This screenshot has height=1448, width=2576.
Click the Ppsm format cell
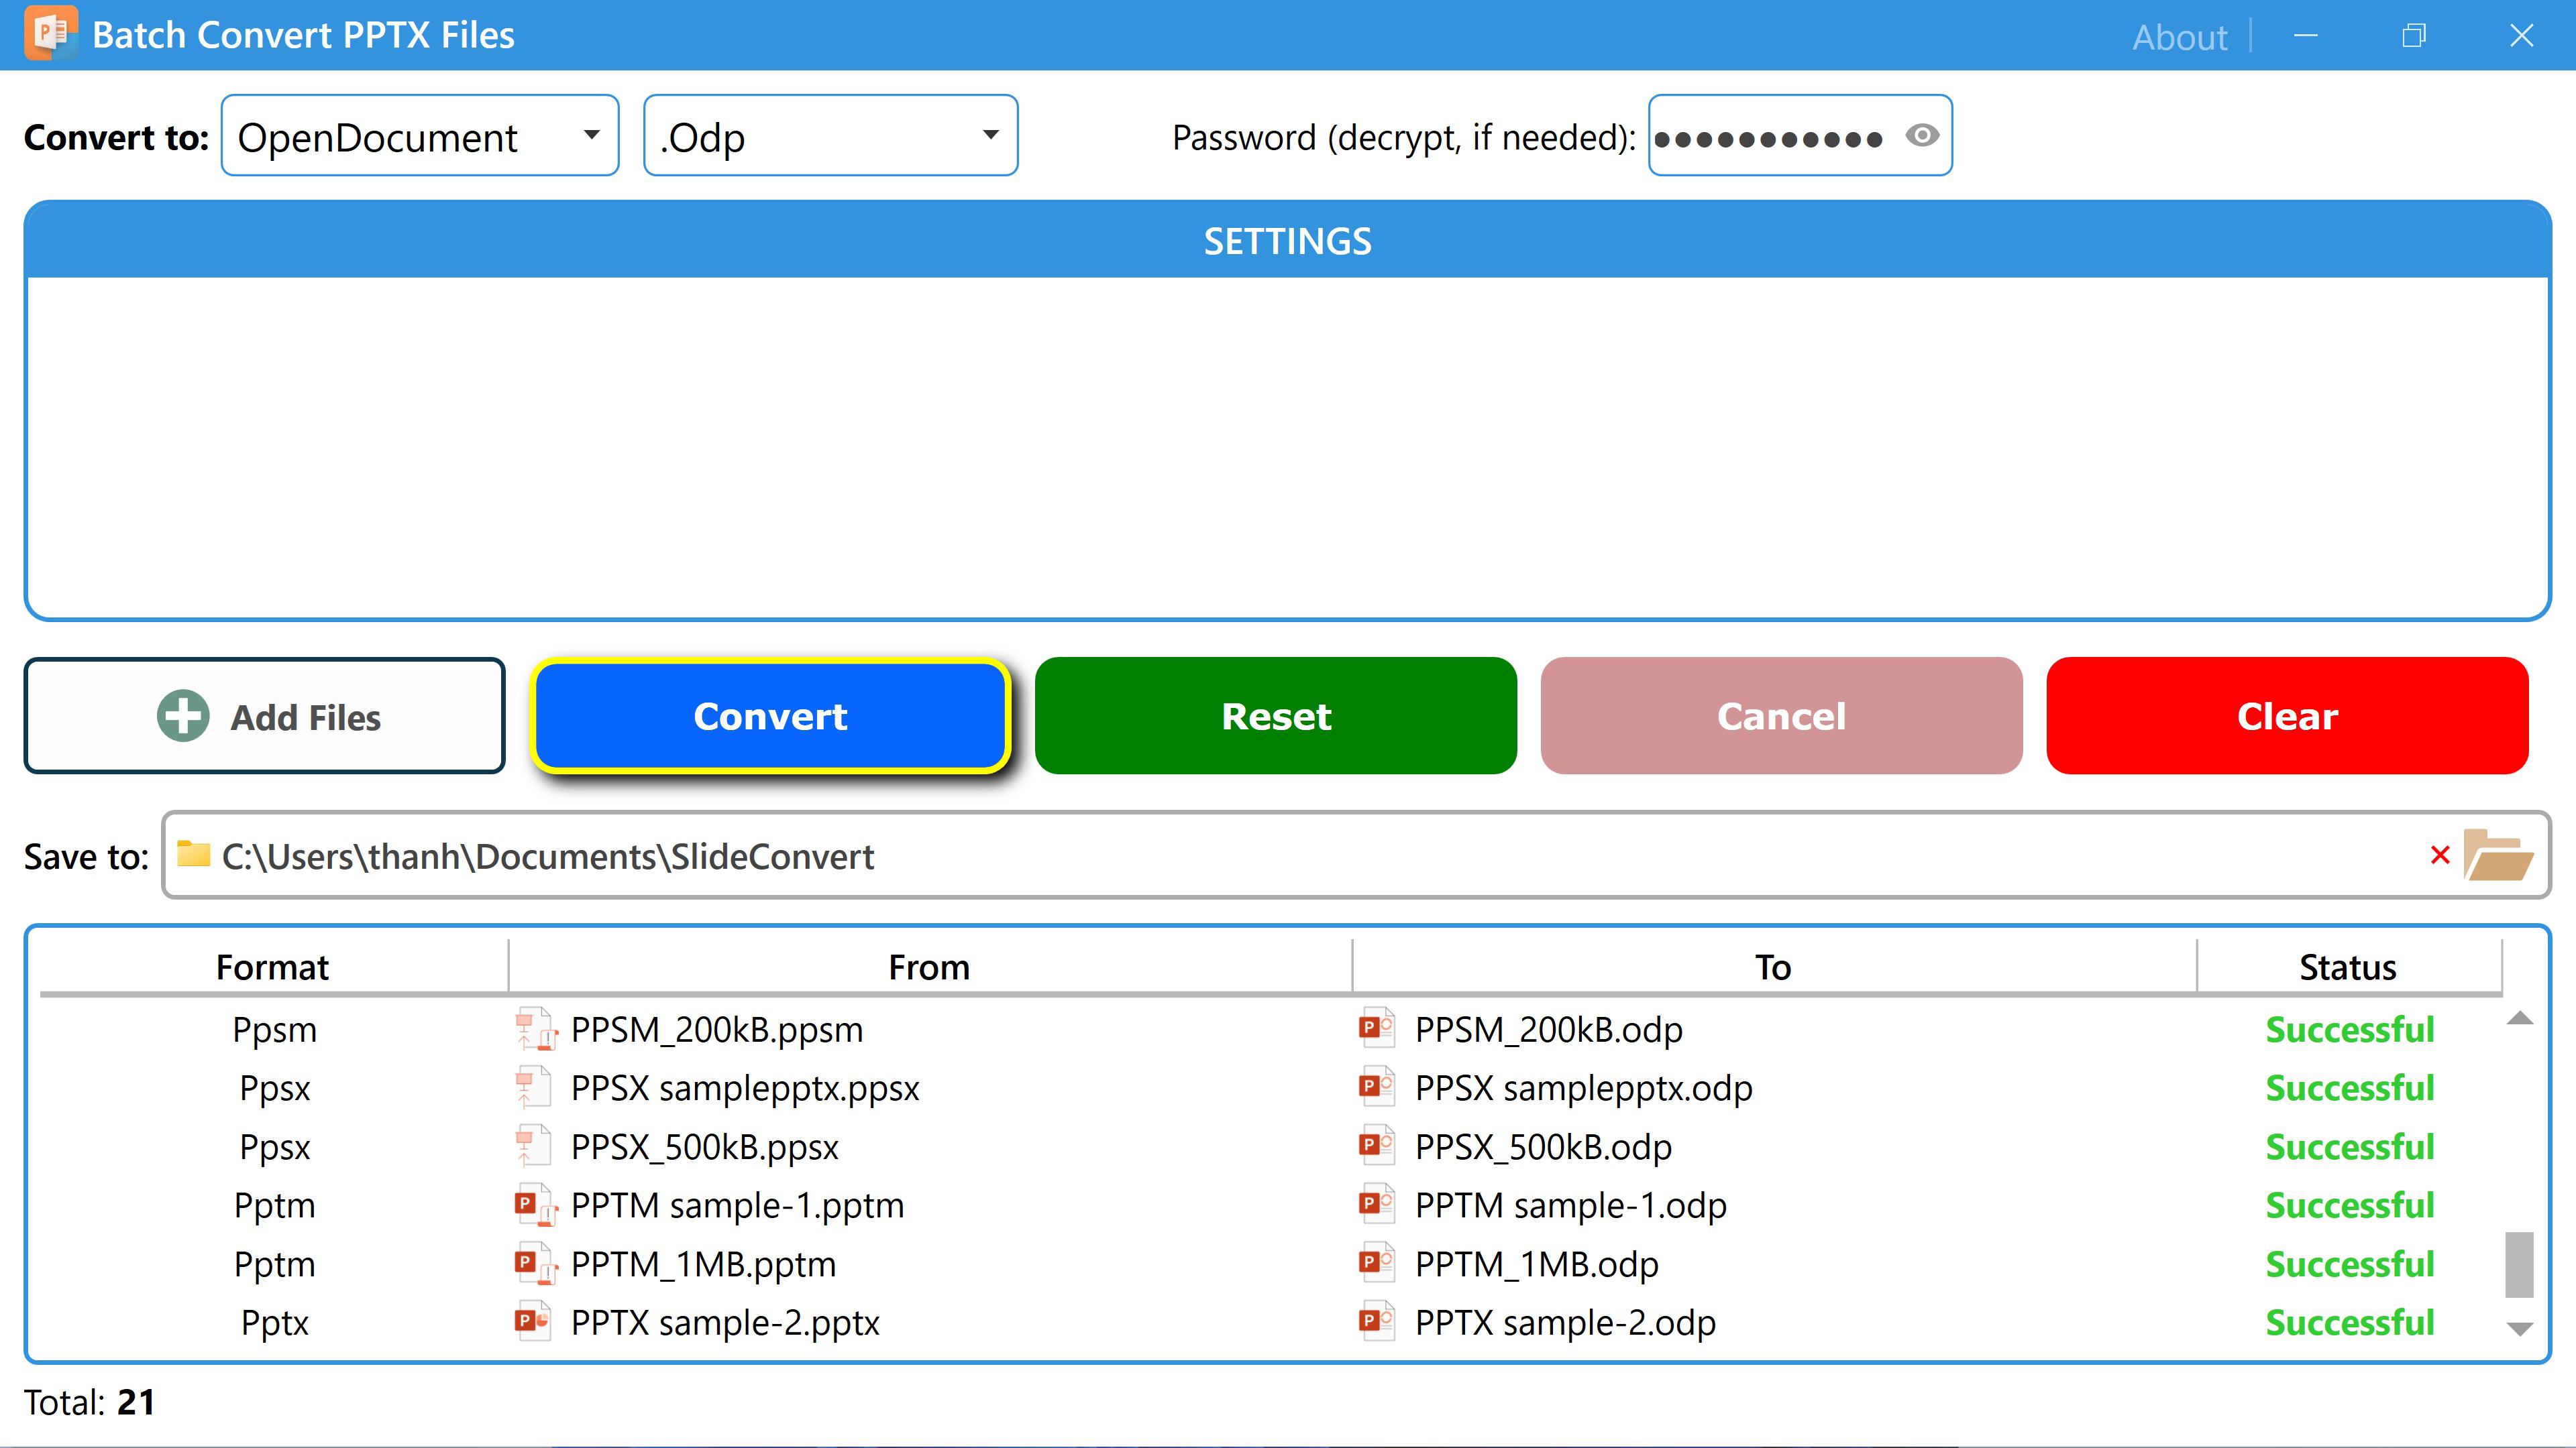point(274,1029)
